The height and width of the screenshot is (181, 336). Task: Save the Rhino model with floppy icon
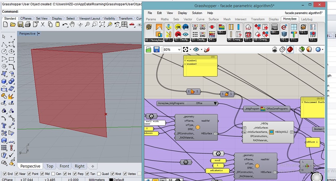20,25
